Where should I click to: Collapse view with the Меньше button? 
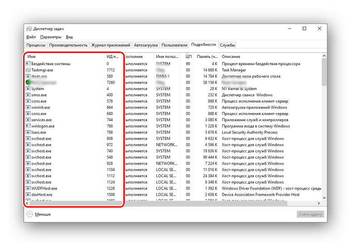click(39, 214)
